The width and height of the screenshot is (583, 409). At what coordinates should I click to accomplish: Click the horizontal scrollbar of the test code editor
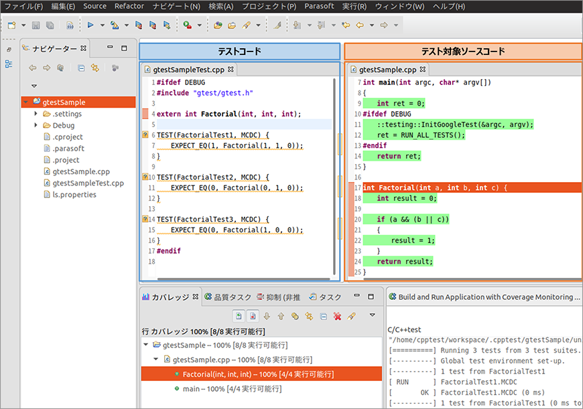[x=243, y=278]
